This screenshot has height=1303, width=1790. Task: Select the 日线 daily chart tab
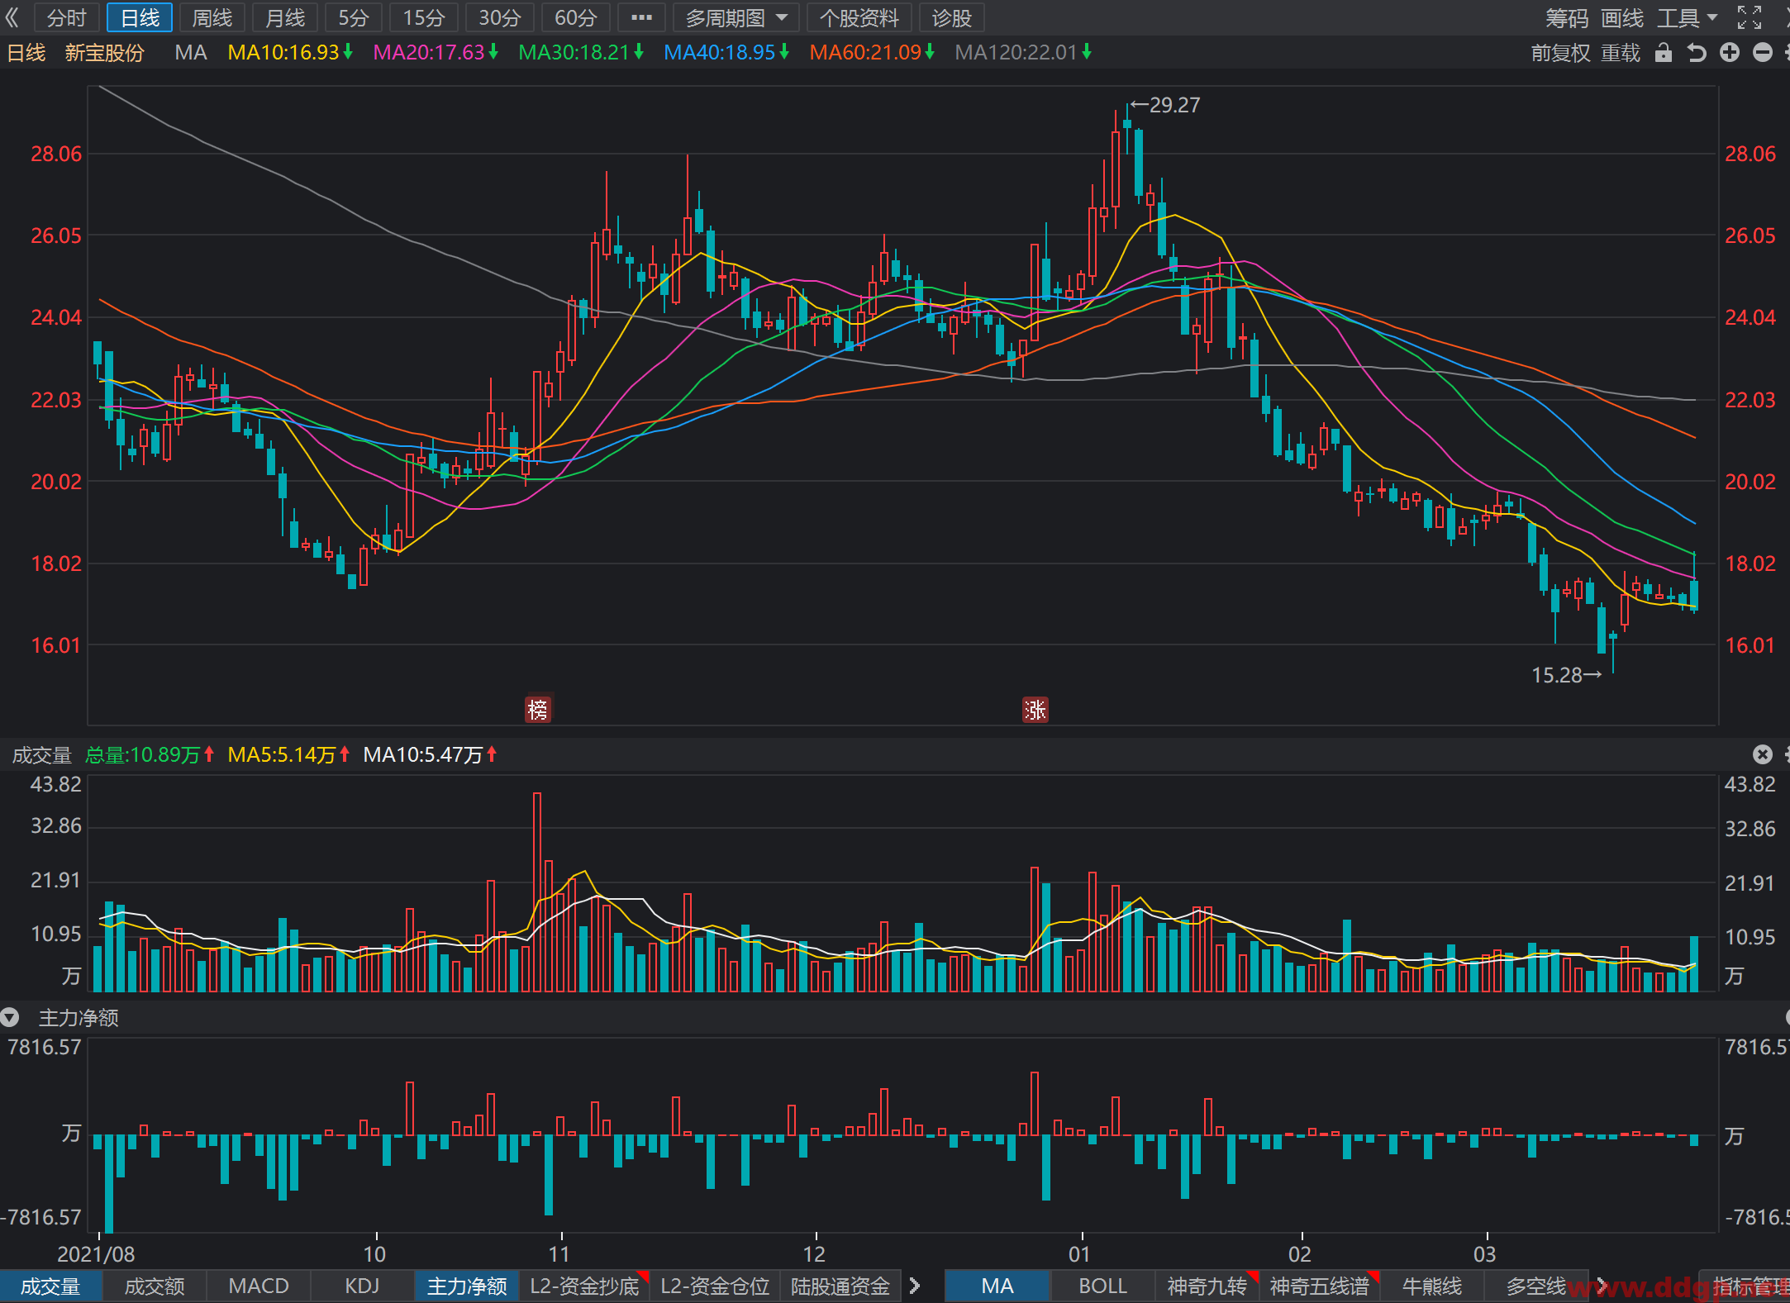(x=140, y=17)
